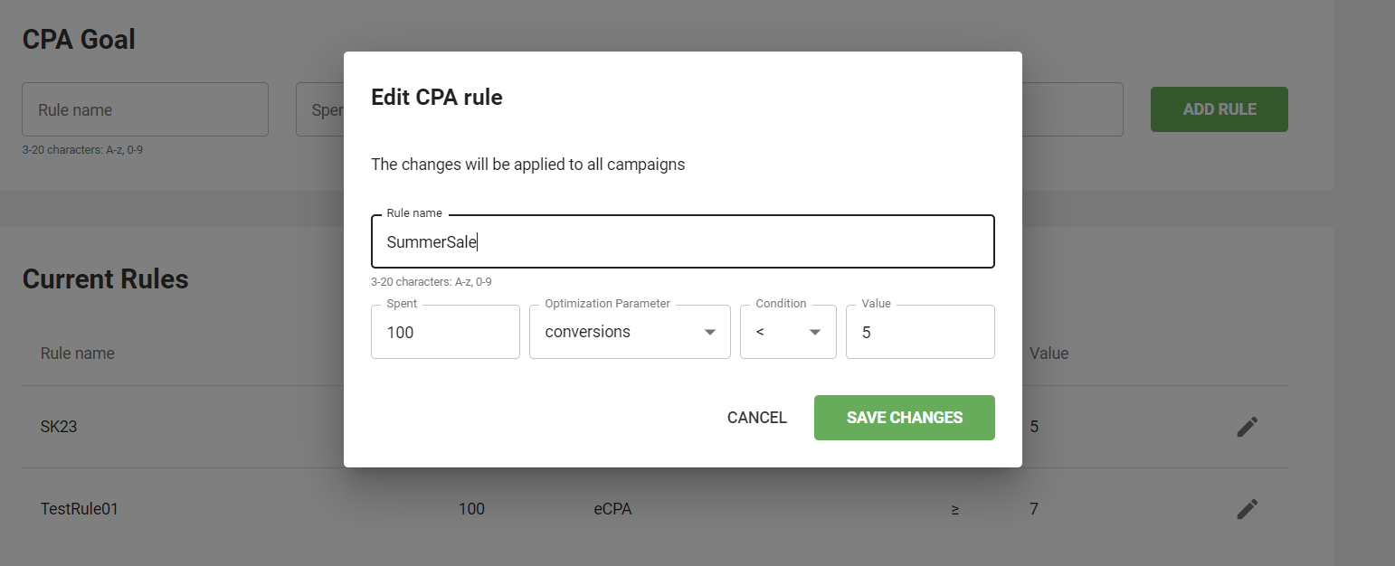
Task: Click the ADD RULE button
Action: [x=1219, y=109]
